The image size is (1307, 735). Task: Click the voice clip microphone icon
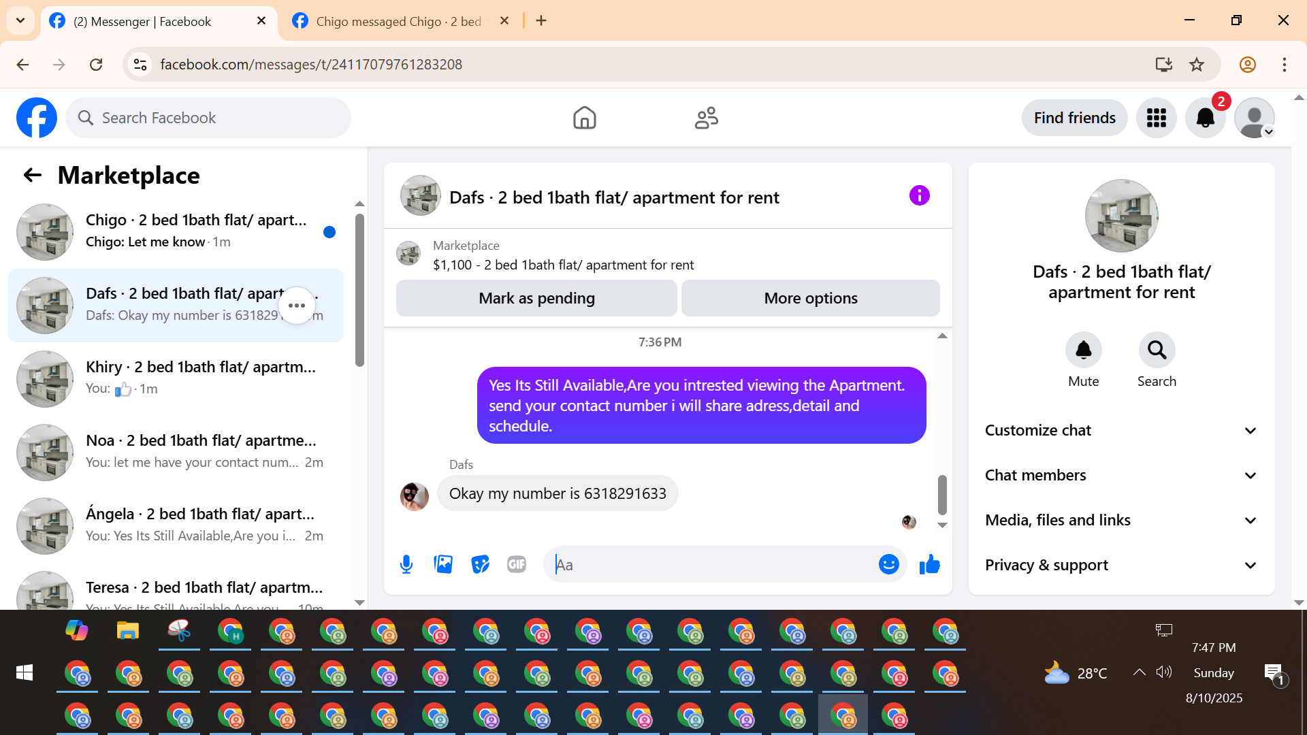point(406,564)
